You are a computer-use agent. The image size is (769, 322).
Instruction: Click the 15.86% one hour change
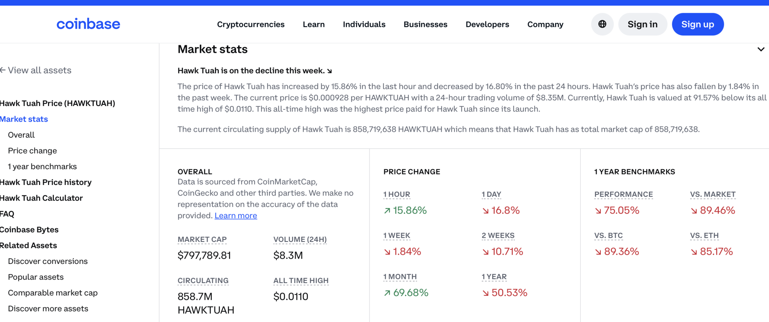coord(405,210)
